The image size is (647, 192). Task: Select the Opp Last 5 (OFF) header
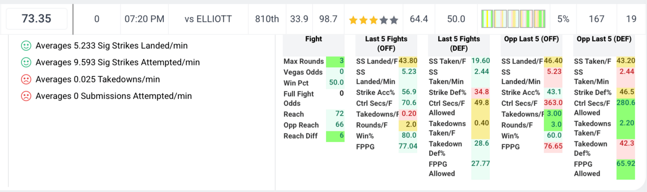(x=531, y=39)
